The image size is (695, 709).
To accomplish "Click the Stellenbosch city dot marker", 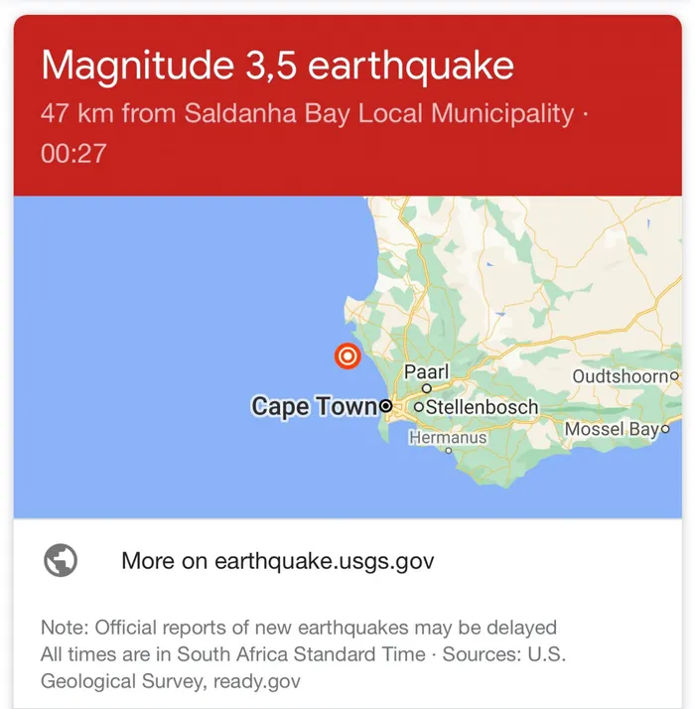I will tap(419, 407).
